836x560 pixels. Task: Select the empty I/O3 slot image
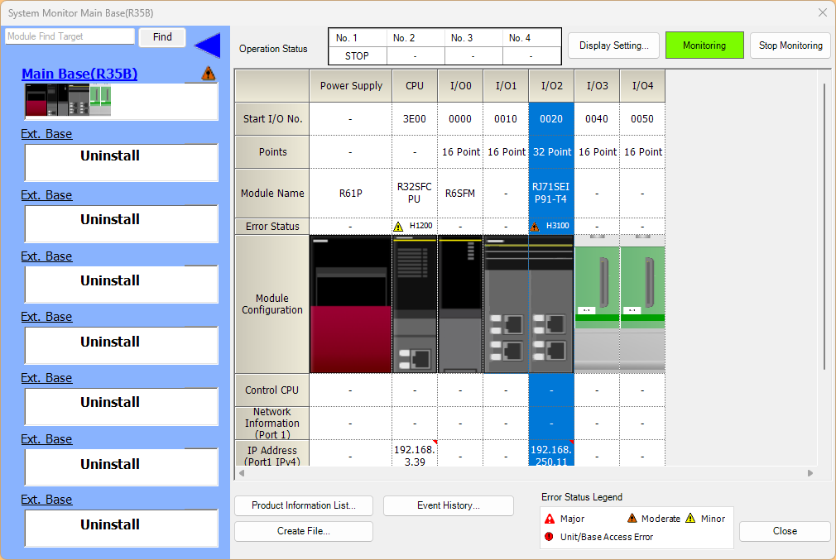tap(597, 304)
